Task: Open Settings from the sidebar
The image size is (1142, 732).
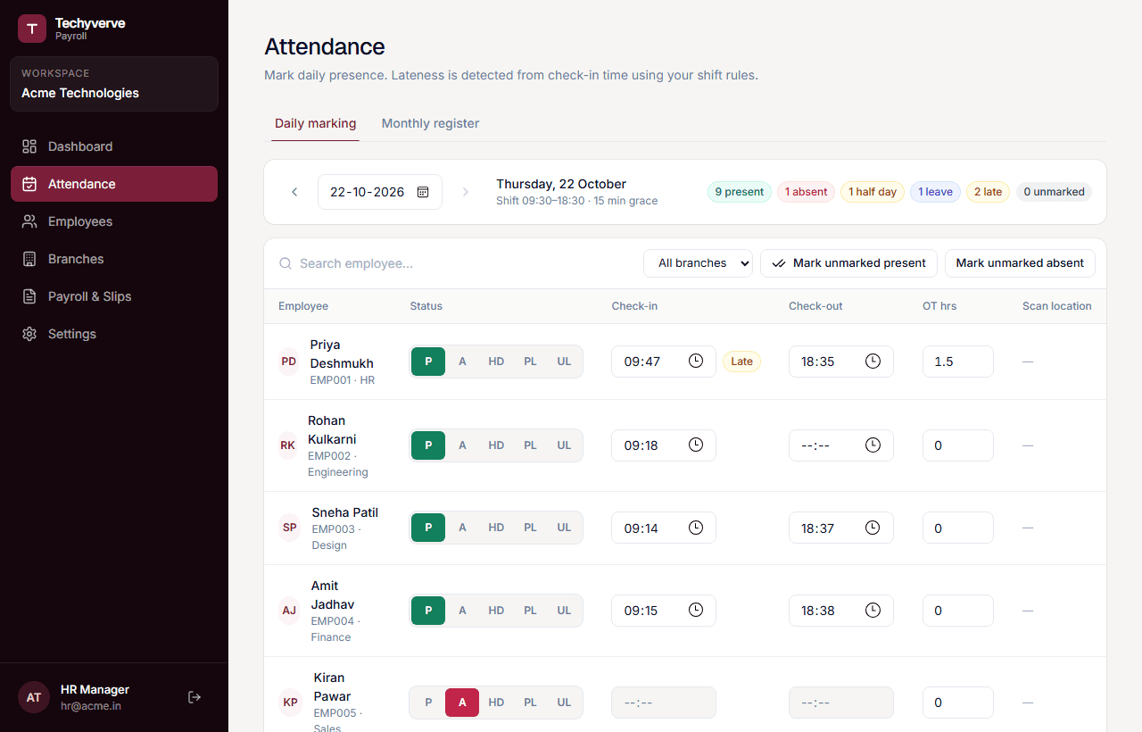Action: tap(114, 334)
